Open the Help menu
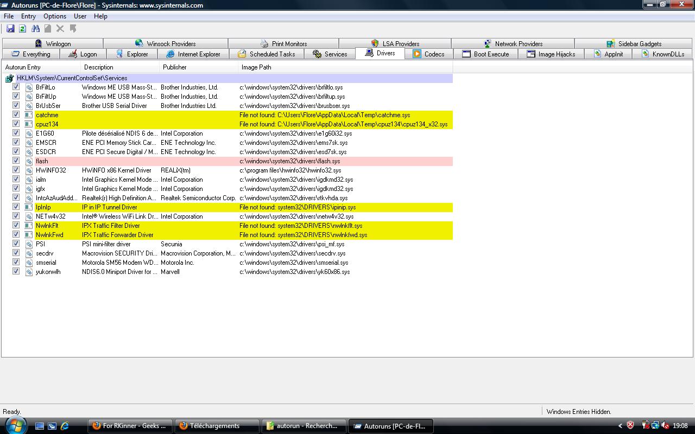Image resolution: width=695 pixels, height=434 pixels. pyautogui.click(x=100, y=16)
